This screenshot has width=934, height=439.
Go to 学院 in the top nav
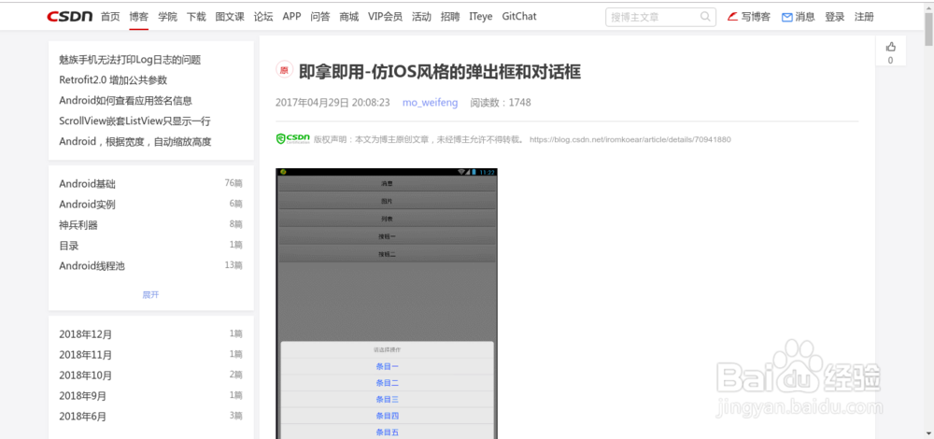[167, 17]
